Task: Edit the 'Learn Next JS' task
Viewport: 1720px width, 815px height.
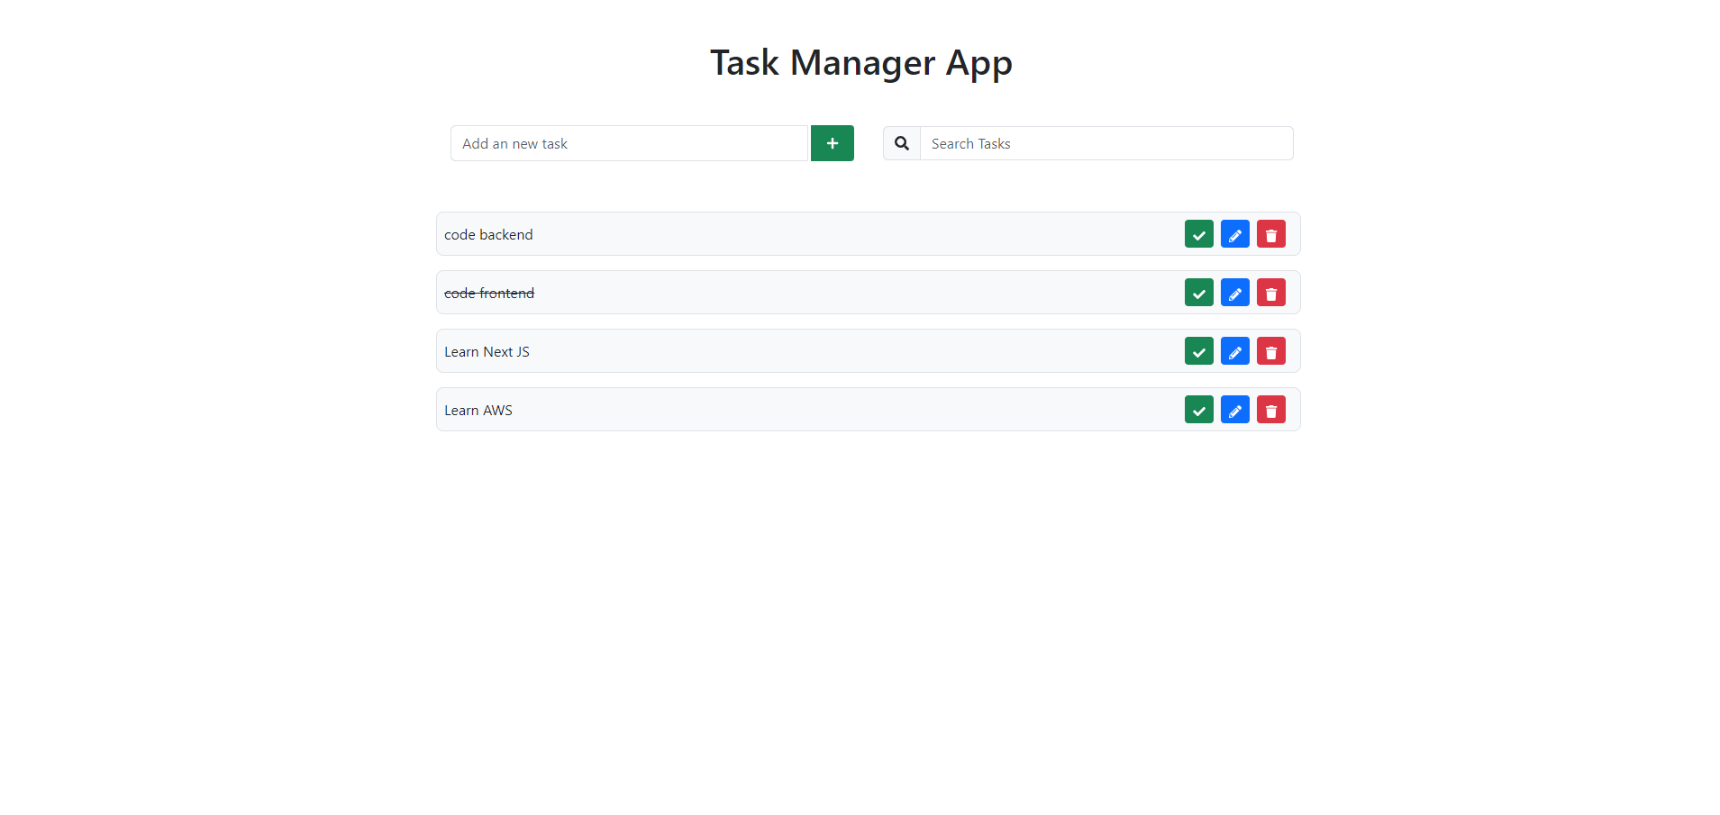Action: pyautogui.click(x=1234, y=351)
